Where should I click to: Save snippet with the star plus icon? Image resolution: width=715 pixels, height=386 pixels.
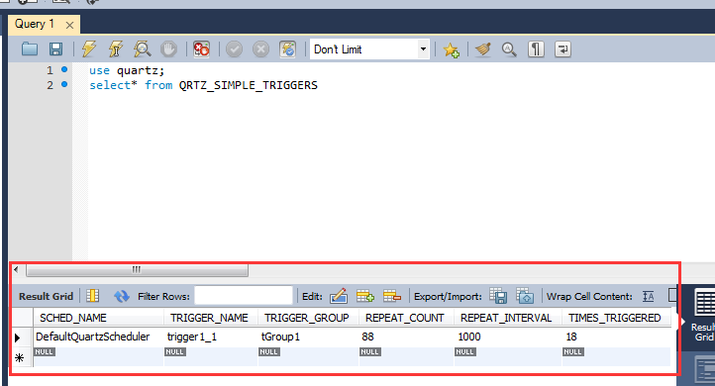click(x=451, y=49)
